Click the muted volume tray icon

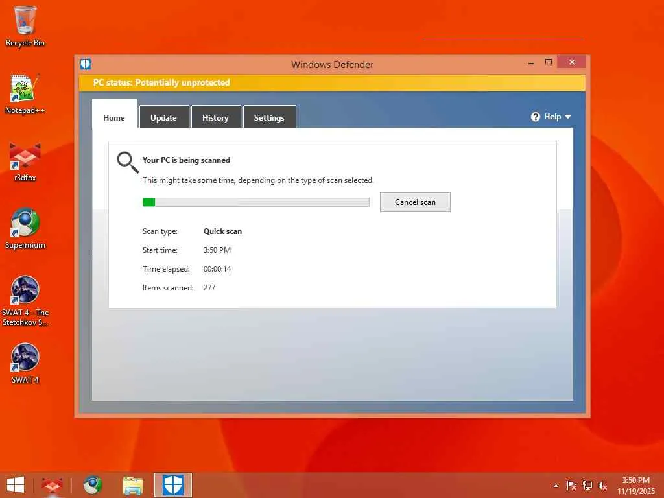coord(602,485)
